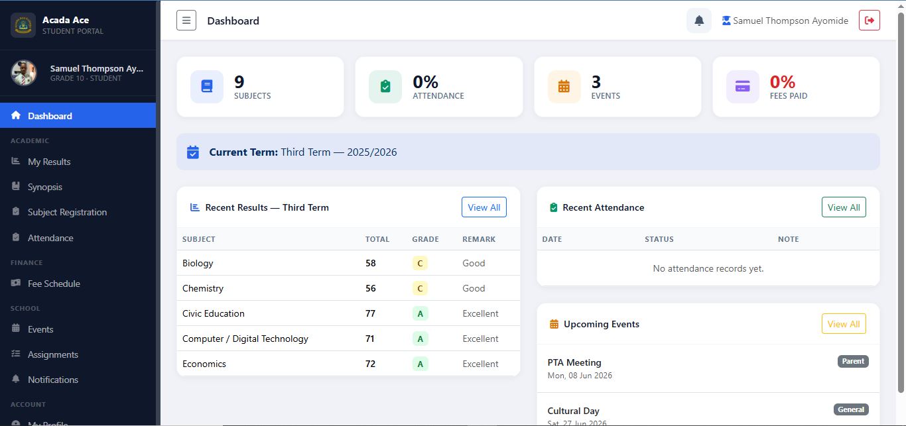906x426 pixels.
Task: Open Assignments in the School section
Action: [x=78, y=354]
